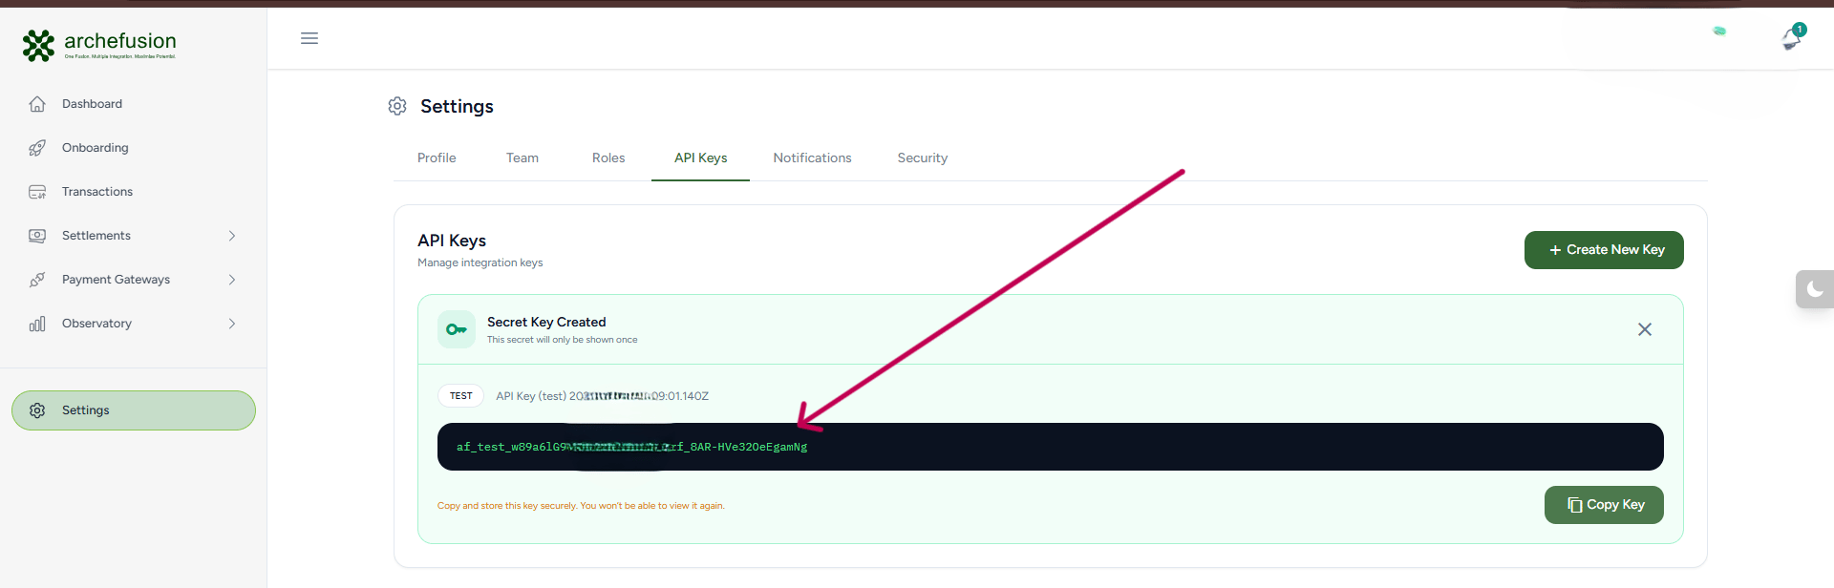Screen dimensions: 1834x588
Task: Dismiss the Secret Key Created banner
Action: point(1645,329)
